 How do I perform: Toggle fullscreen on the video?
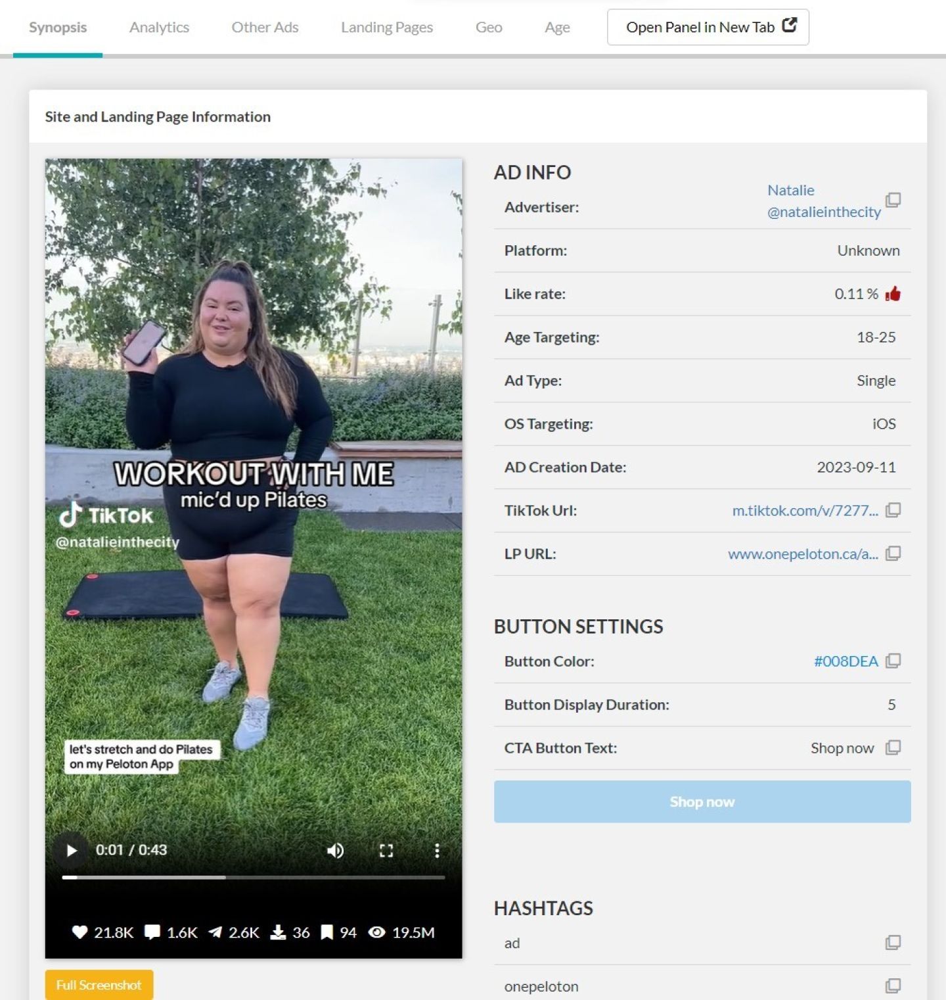386,850
